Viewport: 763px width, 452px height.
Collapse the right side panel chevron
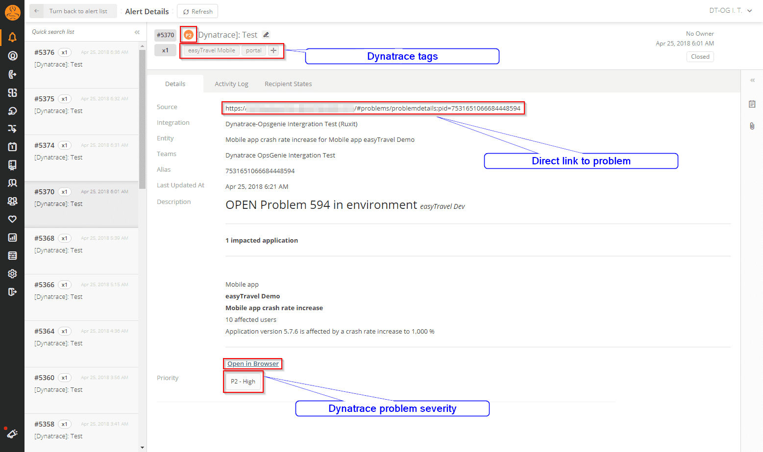[x=753, y=80]
